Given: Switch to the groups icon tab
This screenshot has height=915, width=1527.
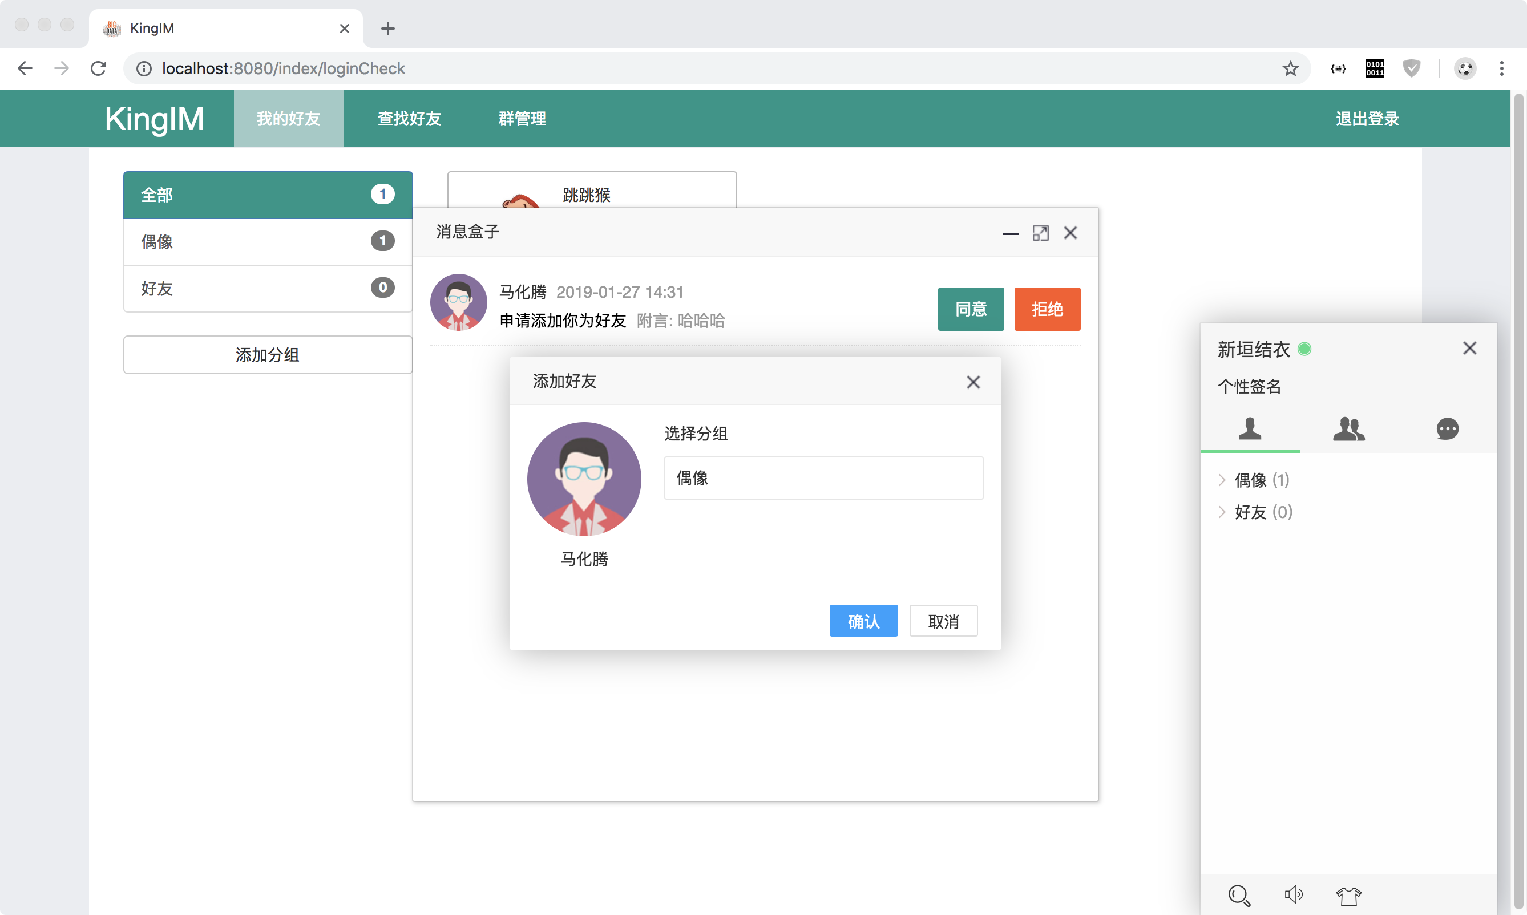Looking at the screenshot, I should (x=1349, y=428).
